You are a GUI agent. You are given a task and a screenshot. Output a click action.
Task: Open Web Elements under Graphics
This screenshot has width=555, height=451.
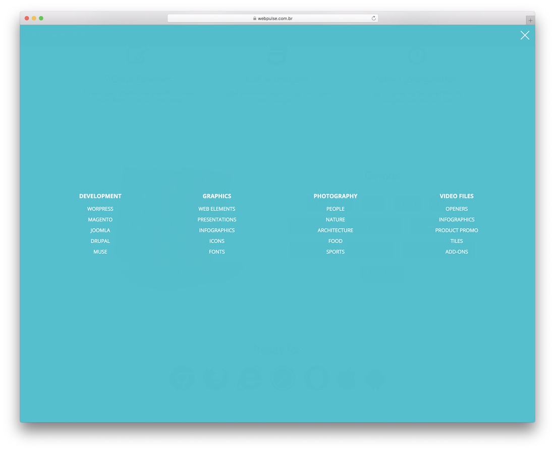pos(216,209)
